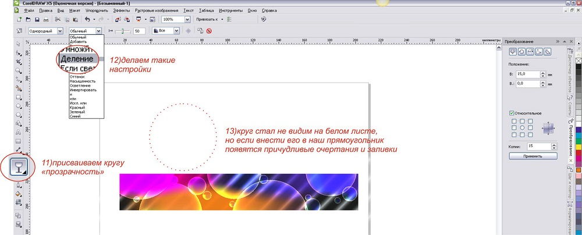Check the middle-left anchor point box
This screenshot has height=235, width=582.
(x=514, y=128)
